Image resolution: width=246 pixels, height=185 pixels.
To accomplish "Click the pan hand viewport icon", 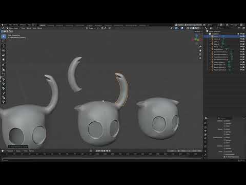I will coord(200,50).
